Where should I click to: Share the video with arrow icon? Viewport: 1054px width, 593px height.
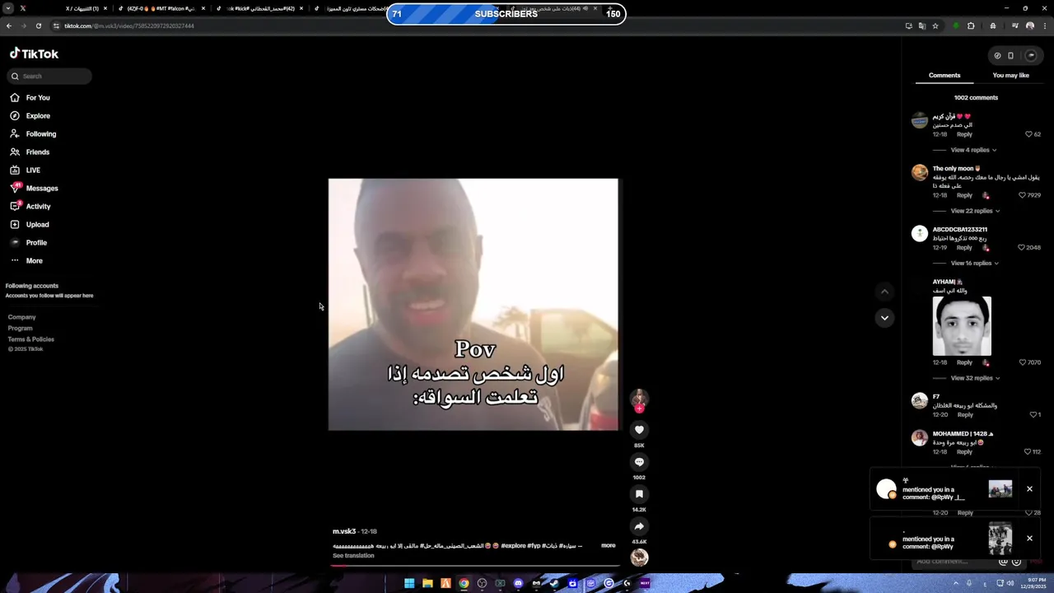click(639, 526)
